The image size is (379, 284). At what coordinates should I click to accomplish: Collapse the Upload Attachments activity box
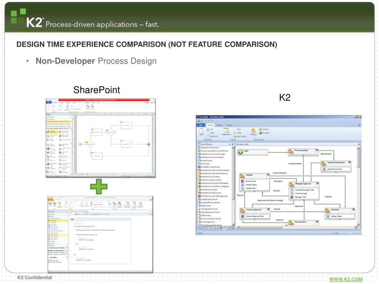[x=349, y=162]
